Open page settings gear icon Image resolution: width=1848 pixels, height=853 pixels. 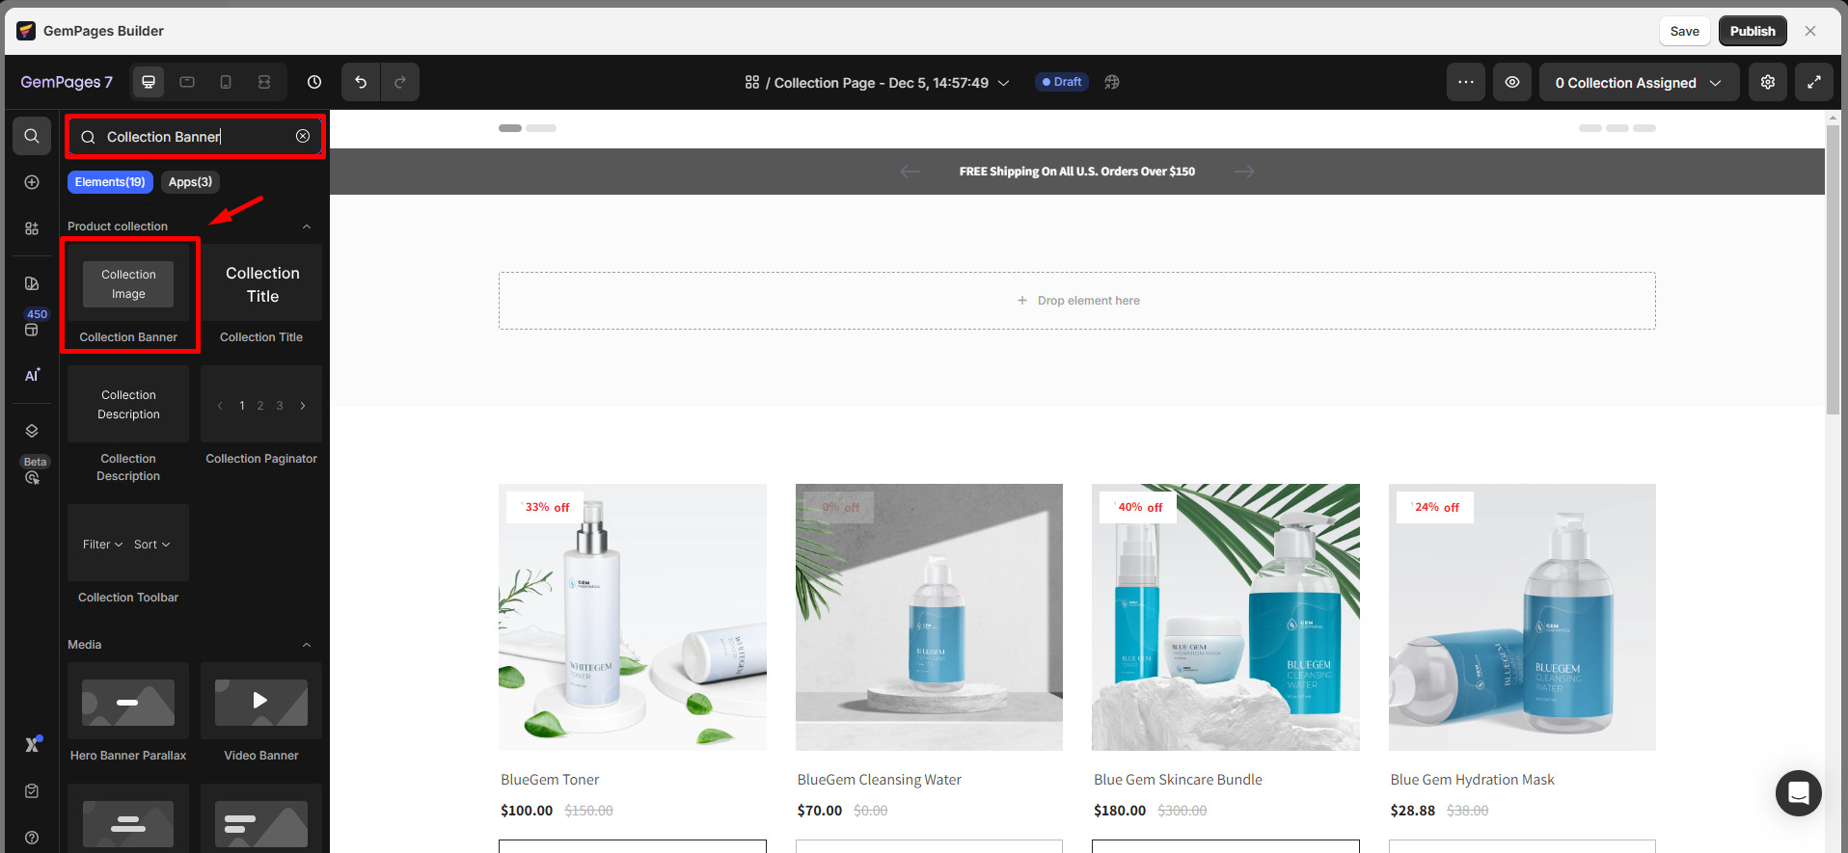pos(1767,82)
